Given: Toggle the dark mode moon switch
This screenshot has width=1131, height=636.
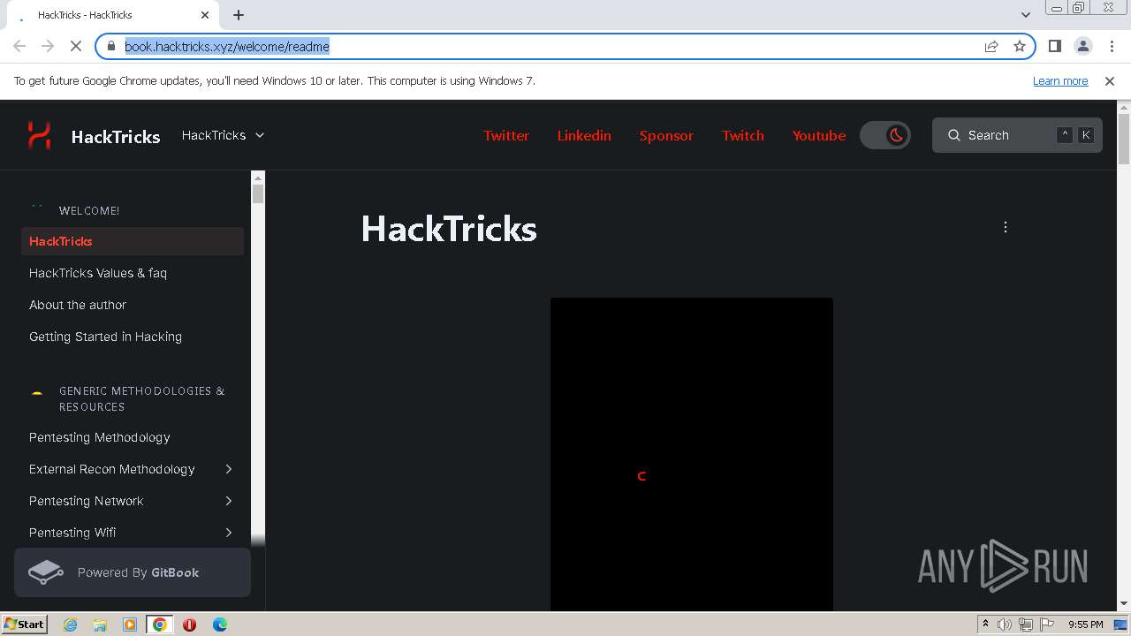Looking at the screenshot, I should pos(885,135).
